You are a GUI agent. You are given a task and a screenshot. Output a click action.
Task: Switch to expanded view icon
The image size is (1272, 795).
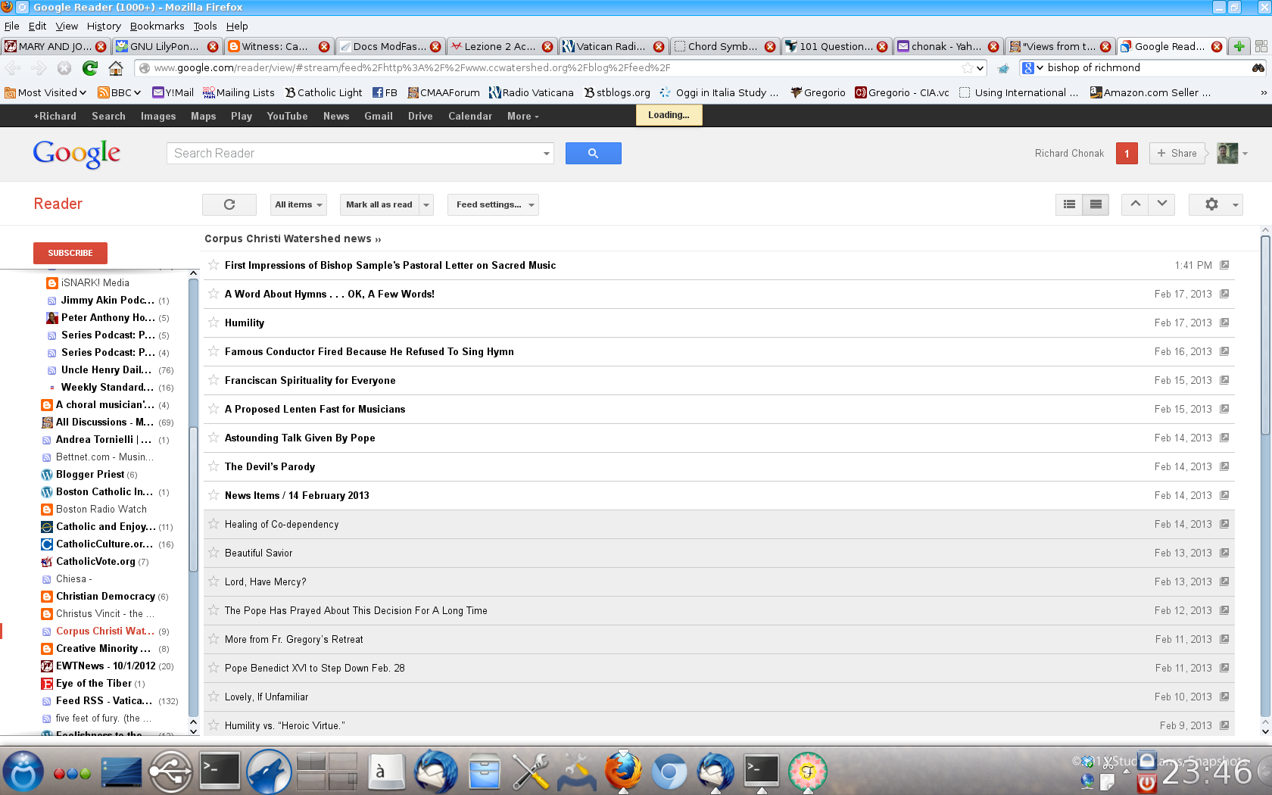tap(1069, 204)
